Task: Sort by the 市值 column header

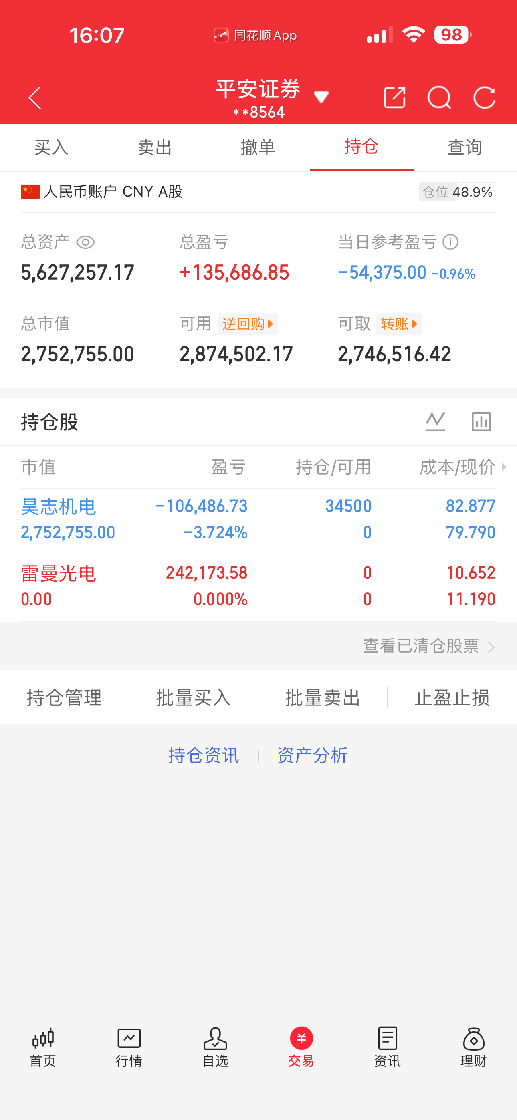Action: tap(38, 467)
